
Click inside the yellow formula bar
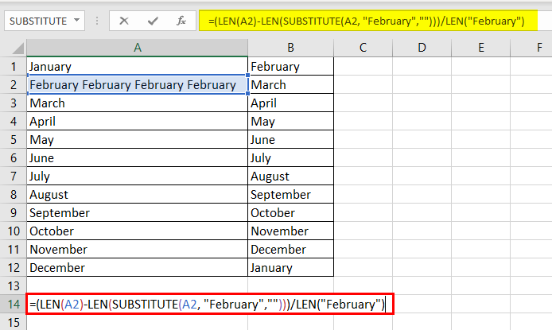pyautogui.click(x=368, y=21)
